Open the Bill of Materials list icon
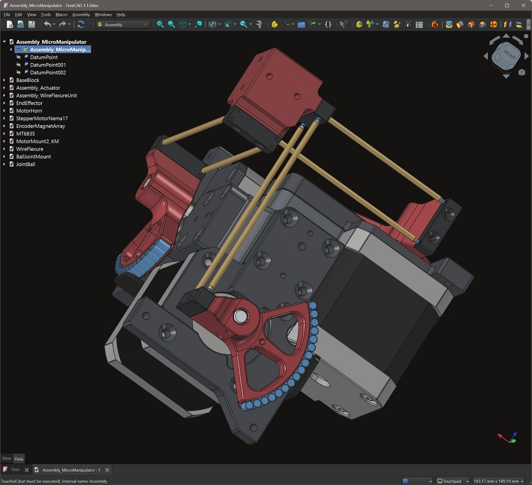The height and width of the screenshot is (485, 532). click(420, 24)
